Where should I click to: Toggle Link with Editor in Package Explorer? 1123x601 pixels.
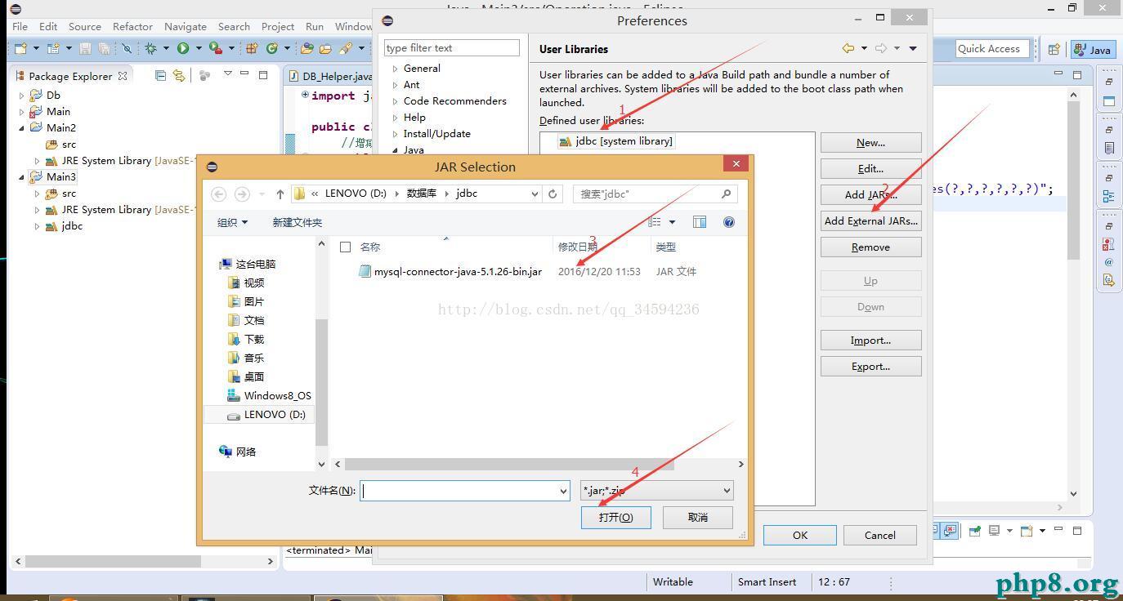(x=179, y=75)
